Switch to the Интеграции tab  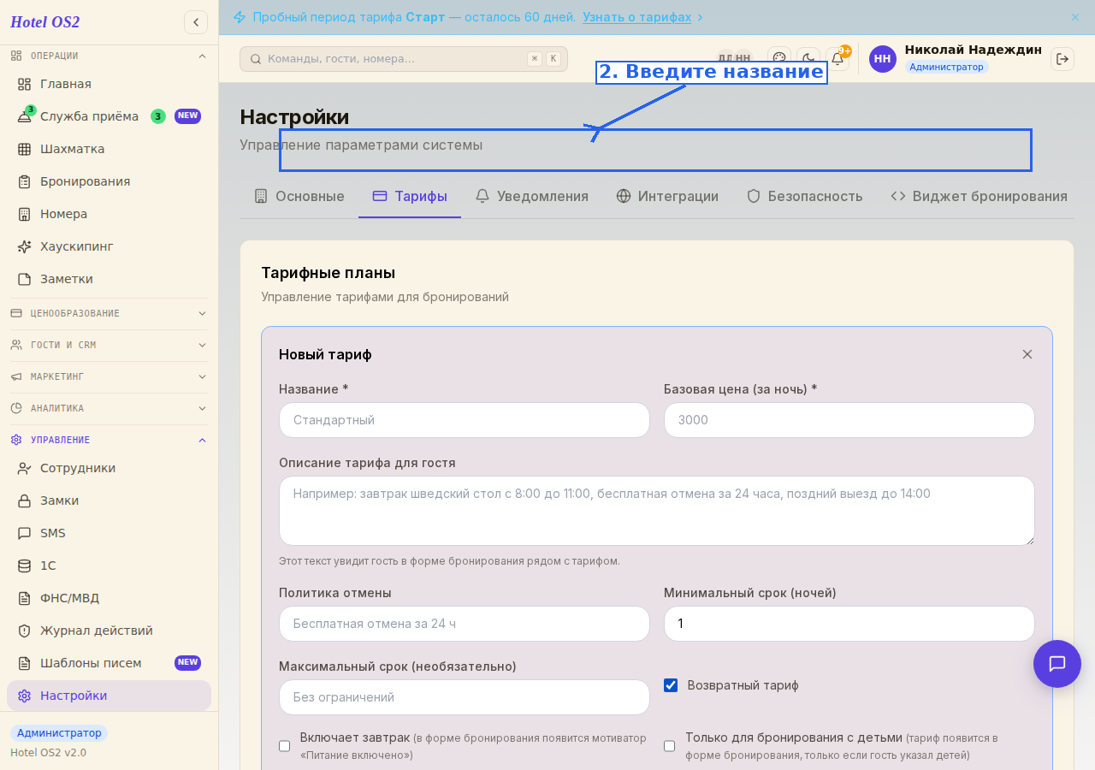click(x=667, y=196)
